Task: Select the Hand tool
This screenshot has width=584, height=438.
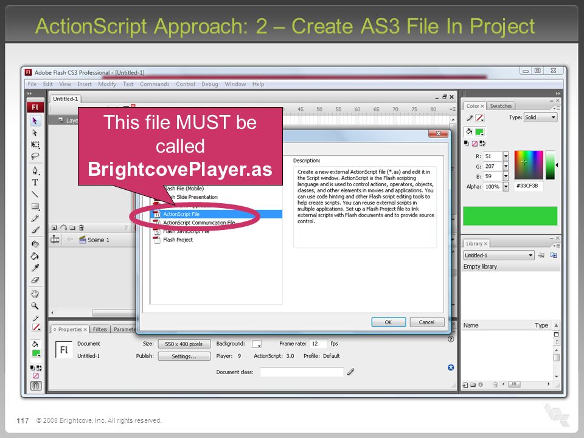Action: point(35,294)
